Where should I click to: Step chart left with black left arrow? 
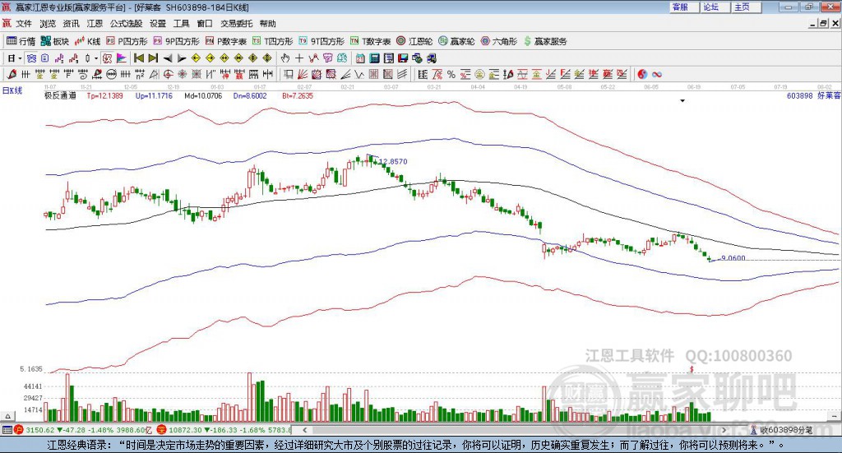point(168,58)
